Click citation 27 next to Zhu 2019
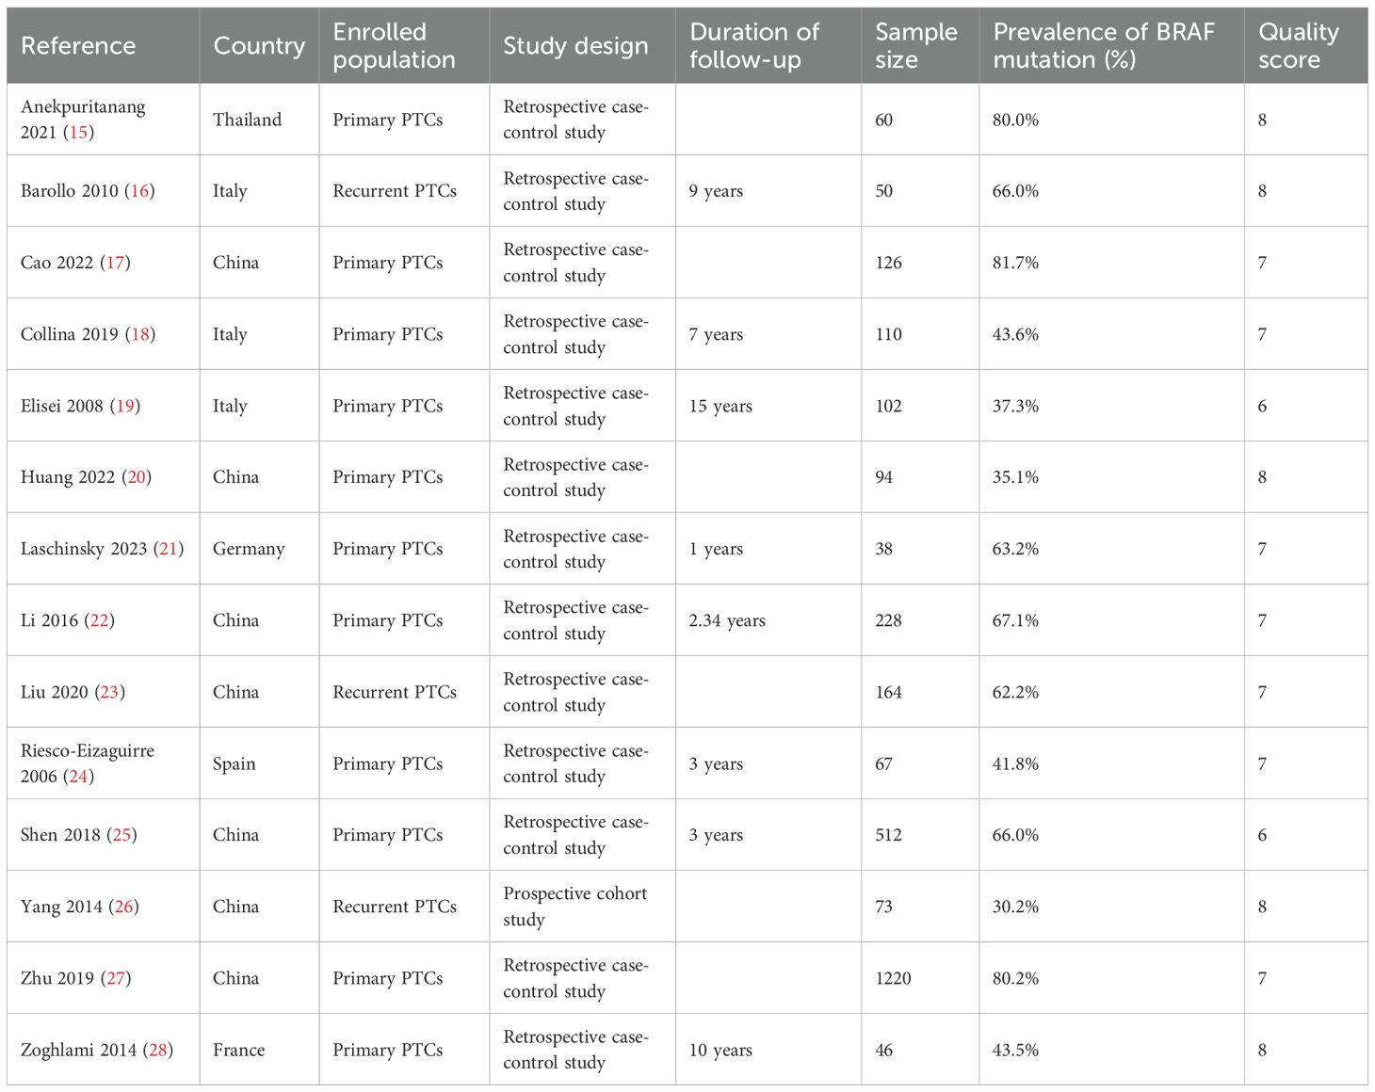Viewport: 1375px width, 1092px height. (116, 978)
